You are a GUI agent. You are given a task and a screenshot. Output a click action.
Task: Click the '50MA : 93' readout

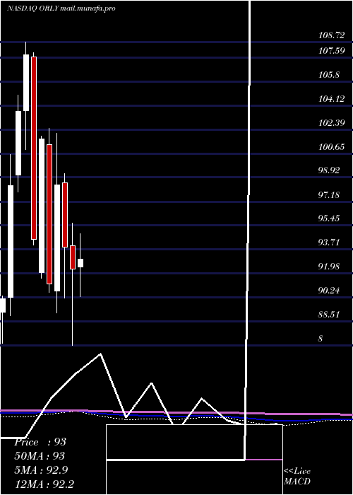point(40,456)
